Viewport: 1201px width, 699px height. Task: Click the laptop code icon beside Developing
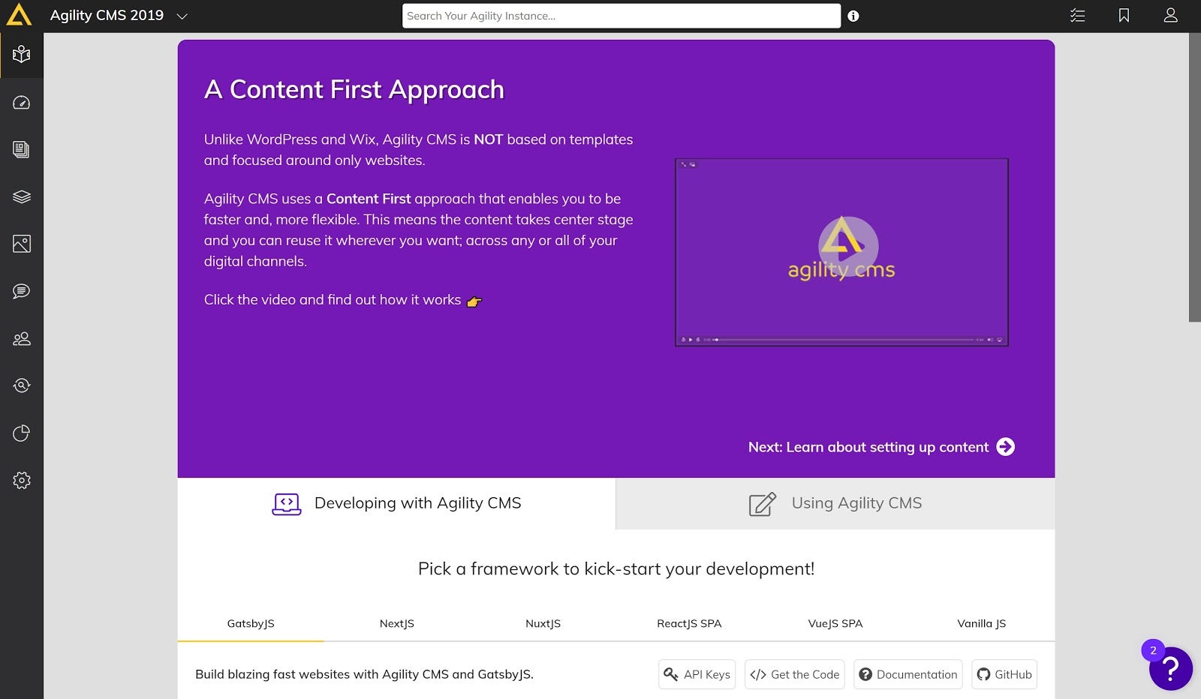tap(287, 504)
